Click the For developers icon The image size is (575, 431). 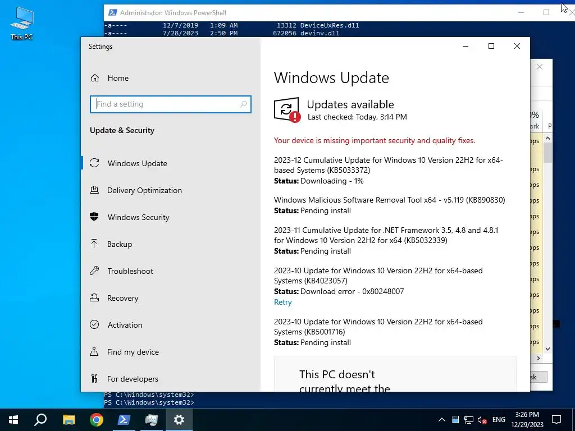(94, 378)
